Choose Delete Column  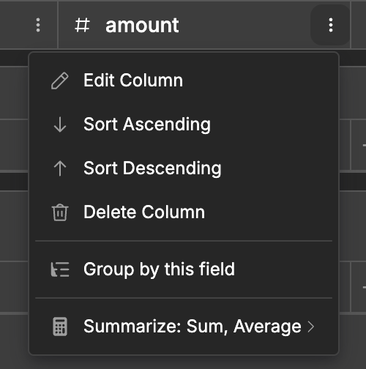(x=184, y=212)
